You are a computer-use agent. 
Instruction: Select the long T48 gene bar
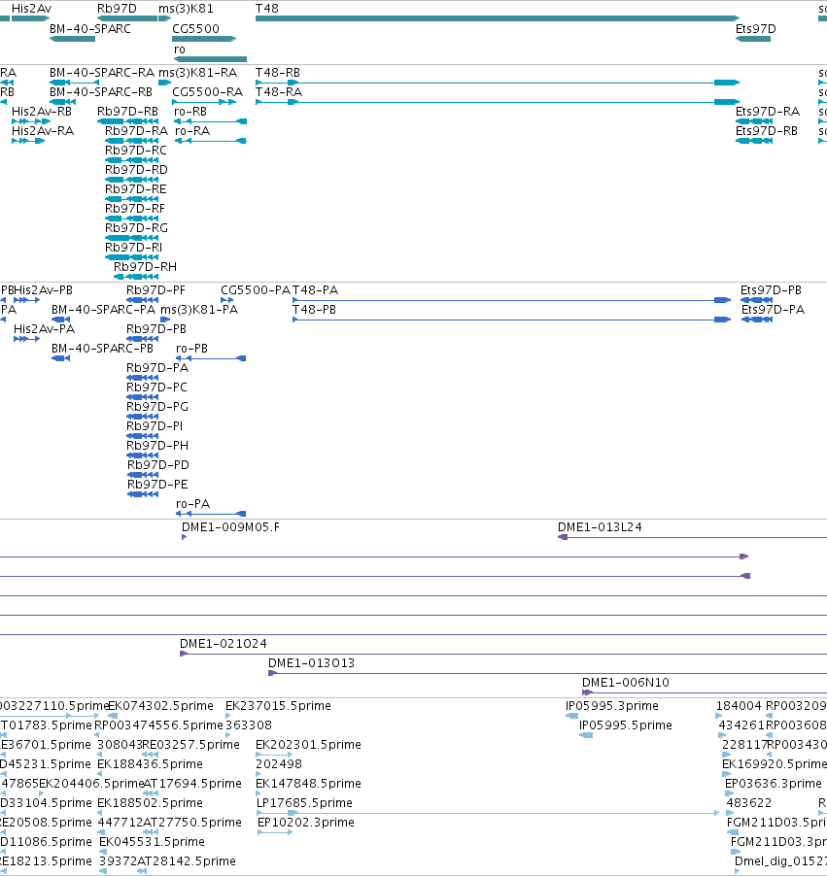tap(498, 18)
